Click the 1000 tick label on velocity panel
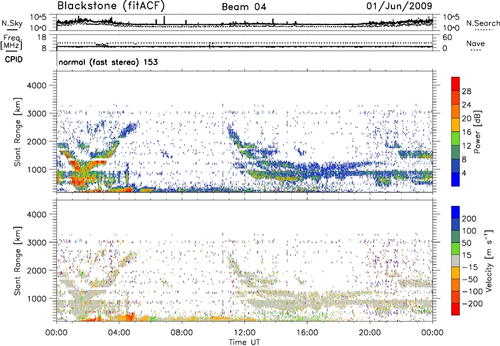This screenshot has height=346, width=500. point(37,299)
